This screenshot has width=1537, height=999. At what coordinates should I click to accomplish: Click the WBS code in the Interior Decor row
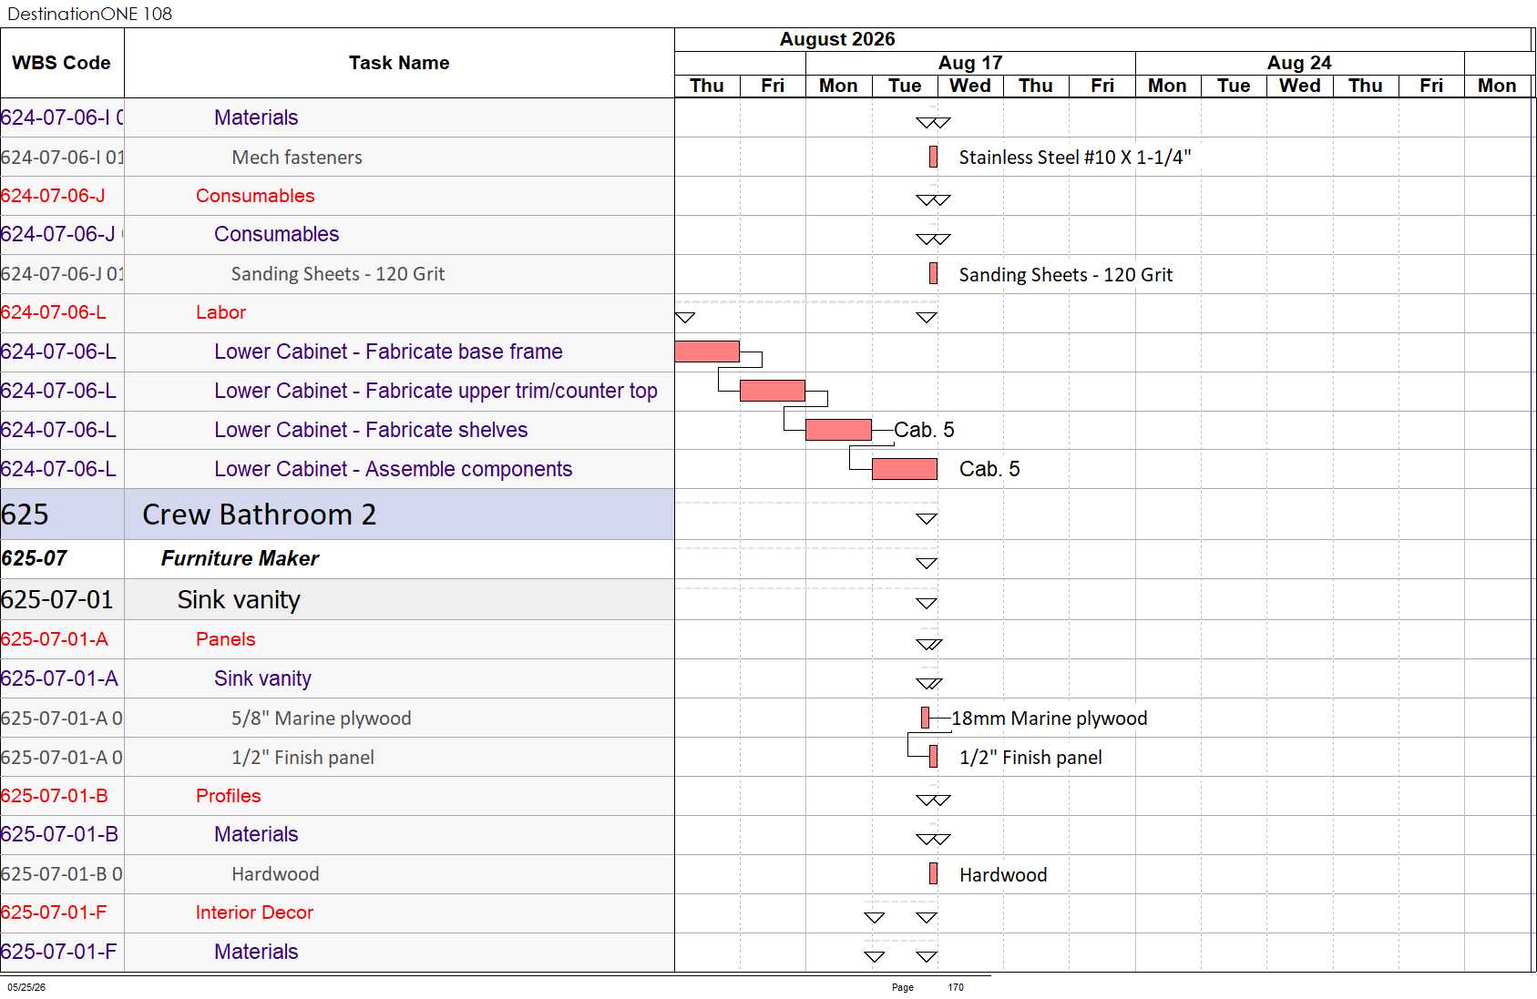(54, 912)
